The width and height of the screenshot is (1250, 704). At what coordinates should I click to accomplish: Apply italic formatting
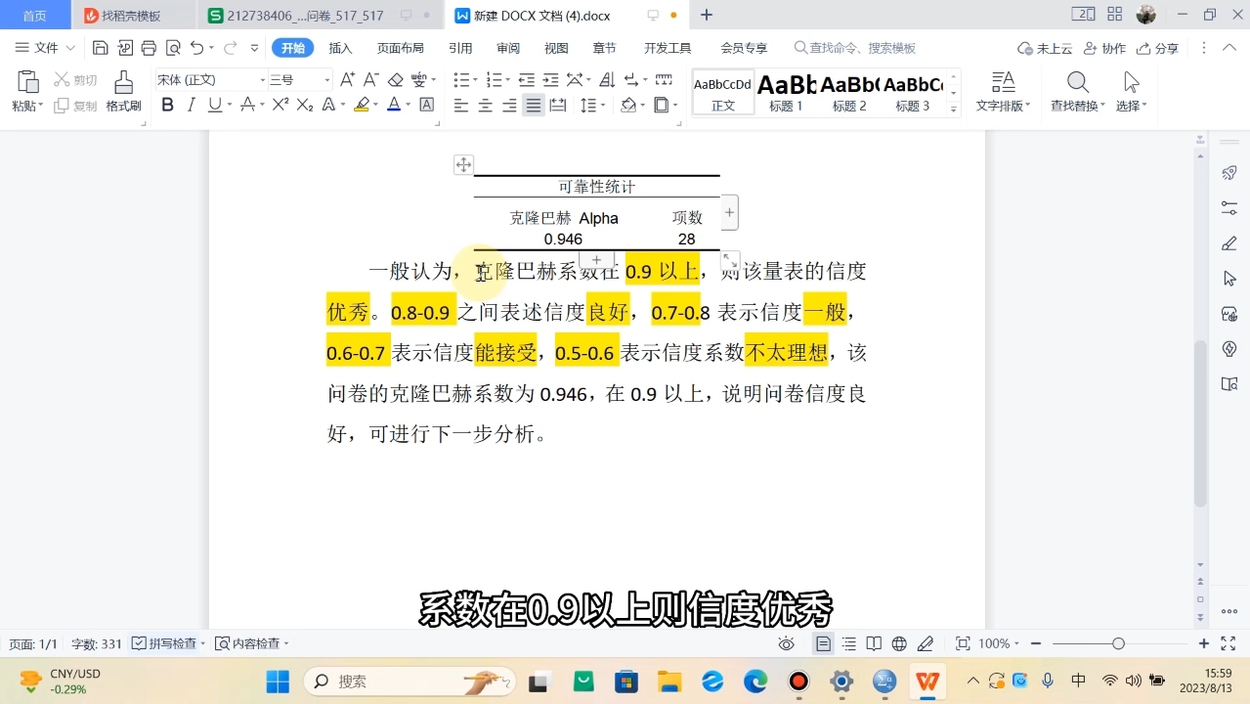click(190, 105)
